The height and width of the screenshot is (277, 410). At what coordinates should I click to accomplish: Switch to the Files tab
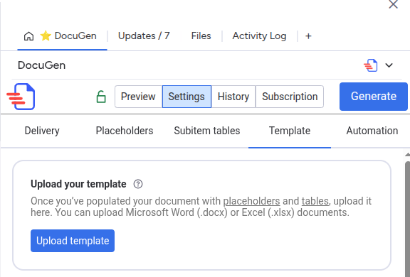point(201,36)
